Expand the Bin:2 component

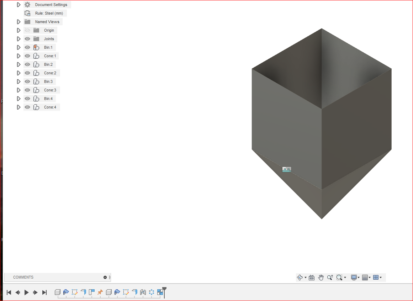coord(18,64)
